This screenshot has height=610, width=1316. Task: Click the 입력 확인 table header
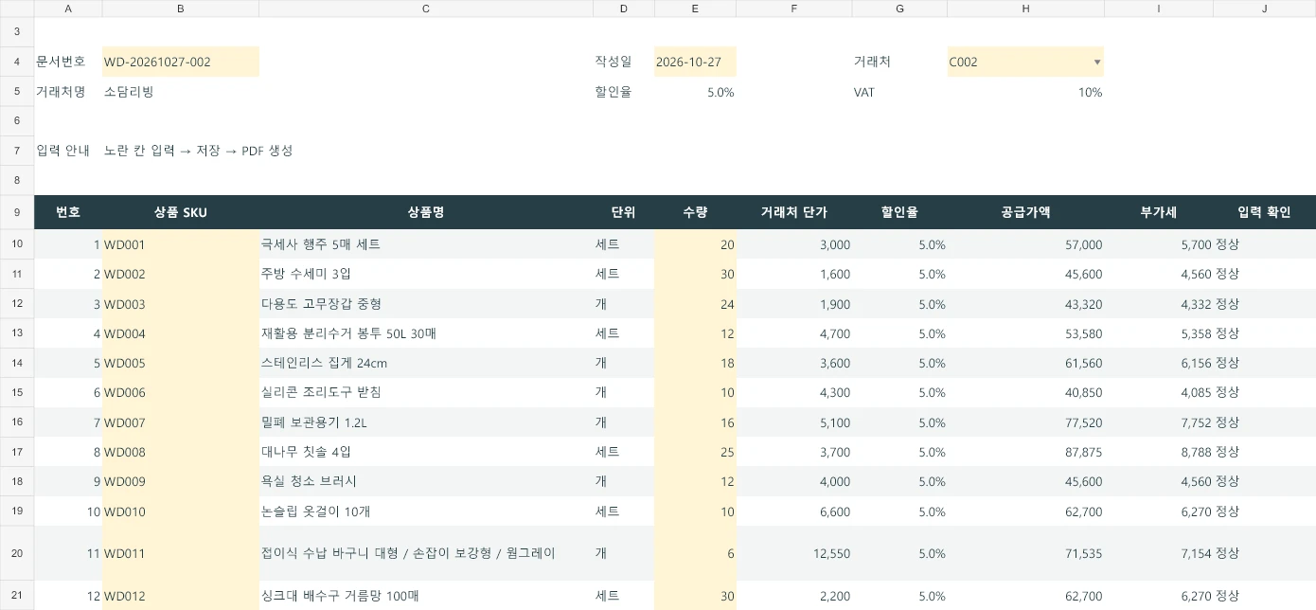click(1265, 212)
